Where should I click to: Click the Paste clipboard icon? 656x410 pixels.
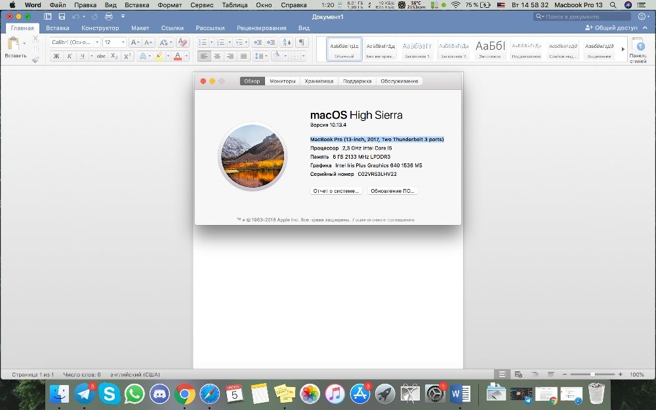coord(13,44)
